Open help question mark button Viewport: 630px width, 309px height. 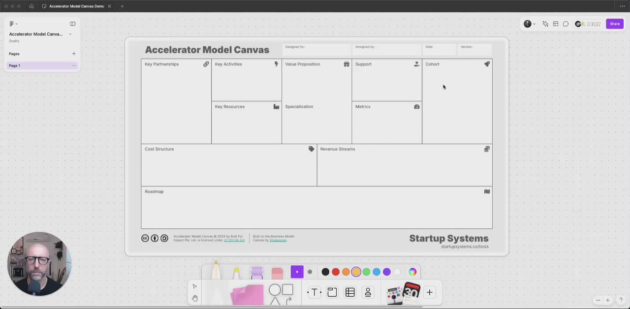tap(621, 300)
